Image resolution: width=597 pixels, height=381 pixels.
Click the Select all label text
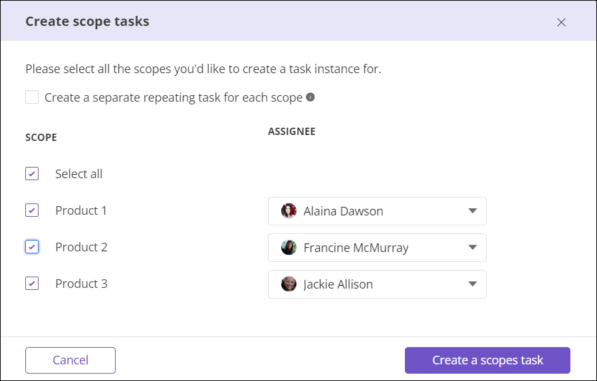(79, 174)
